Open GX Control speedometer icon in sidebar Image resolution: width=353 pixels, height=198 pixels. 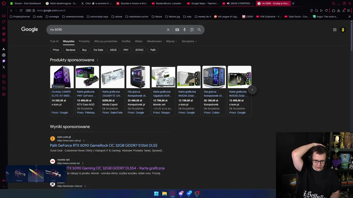point(4,22)
